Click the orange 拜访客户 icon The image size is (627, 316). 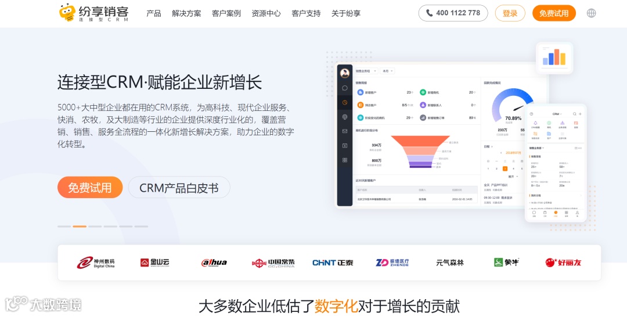361,105
